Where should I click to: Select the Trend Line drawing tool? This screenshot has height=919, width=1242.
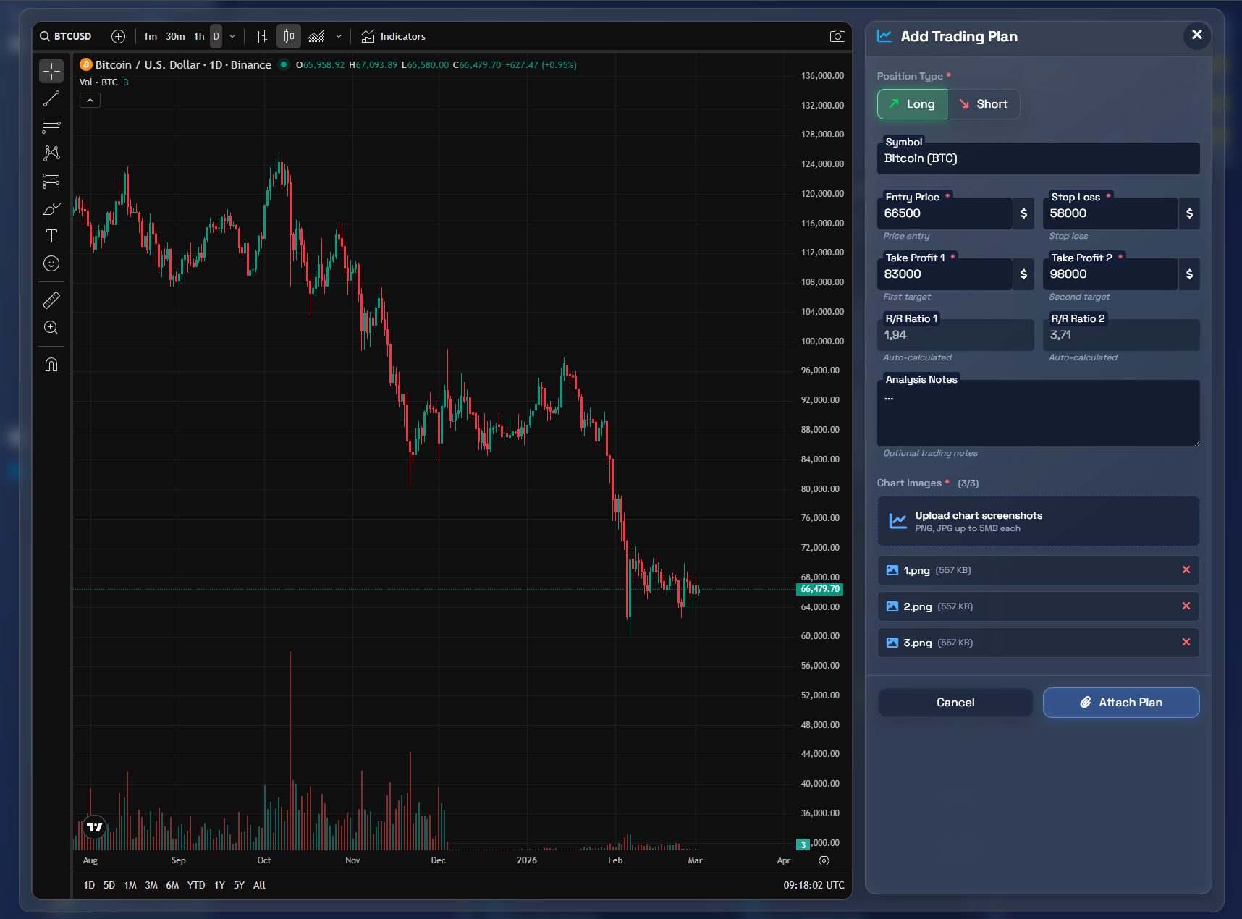pos(51,98)
